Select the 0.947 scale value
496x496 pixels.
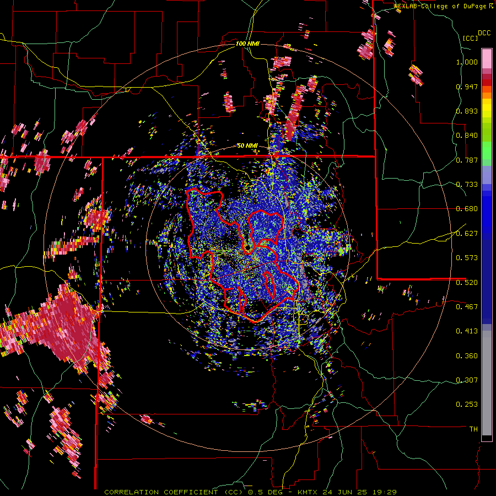(x=467, y=87)
